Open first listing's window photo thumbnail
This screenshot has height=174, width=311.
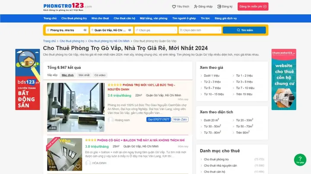(76, 107)
